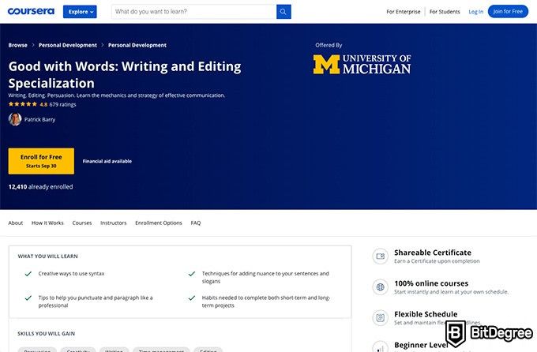
Task: Click checkmark beside 'Habits needed to complete'
Action: [192, 298]
